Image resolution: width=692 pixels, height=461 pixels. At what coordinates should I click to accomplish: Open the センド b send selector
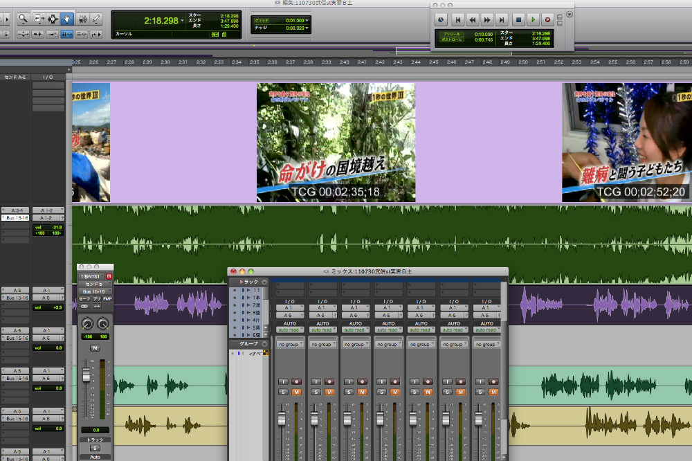click(x=95, y=284)
